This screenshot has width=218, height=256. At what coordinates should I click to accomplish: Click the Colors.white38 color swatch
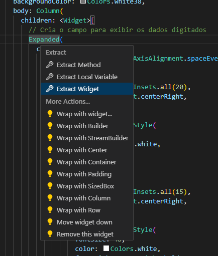83,2
